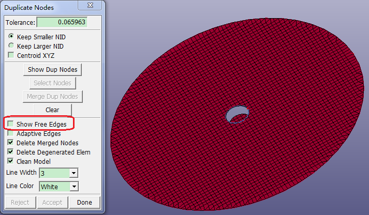Image resolution: width=369 pixels, height=215 pixels.
Task: Click the Tolerance value field
Action: point(62,23)
